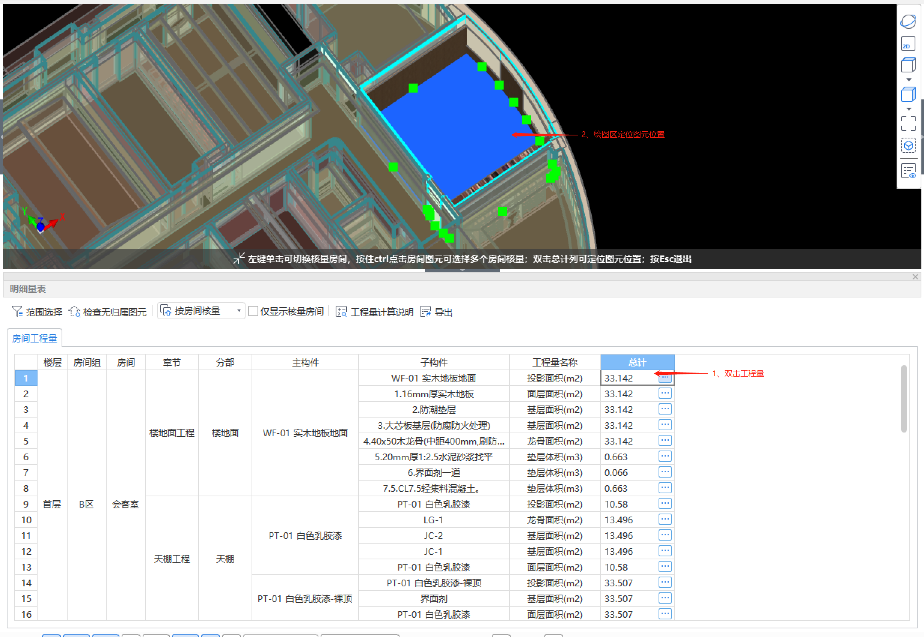Viewport: 924px width, 637px height.
Task: Open details button in row 13
Action: pyautogui.click(x=665, y=567)
